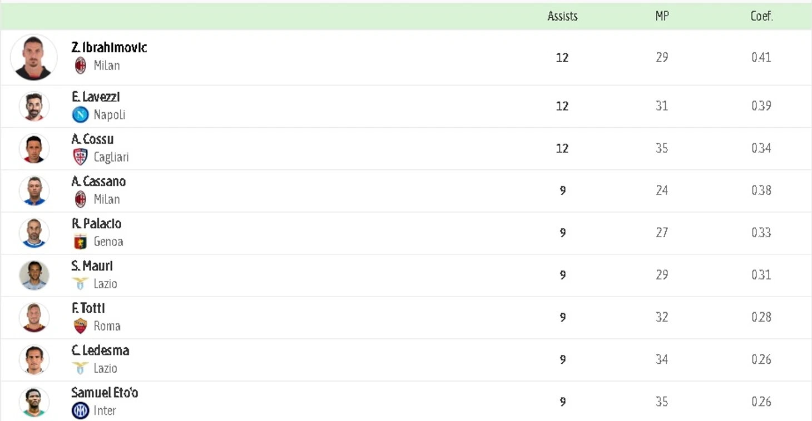Click the Roma club crest icon
This screenshot has height=421, width=812.
(81, 326)
